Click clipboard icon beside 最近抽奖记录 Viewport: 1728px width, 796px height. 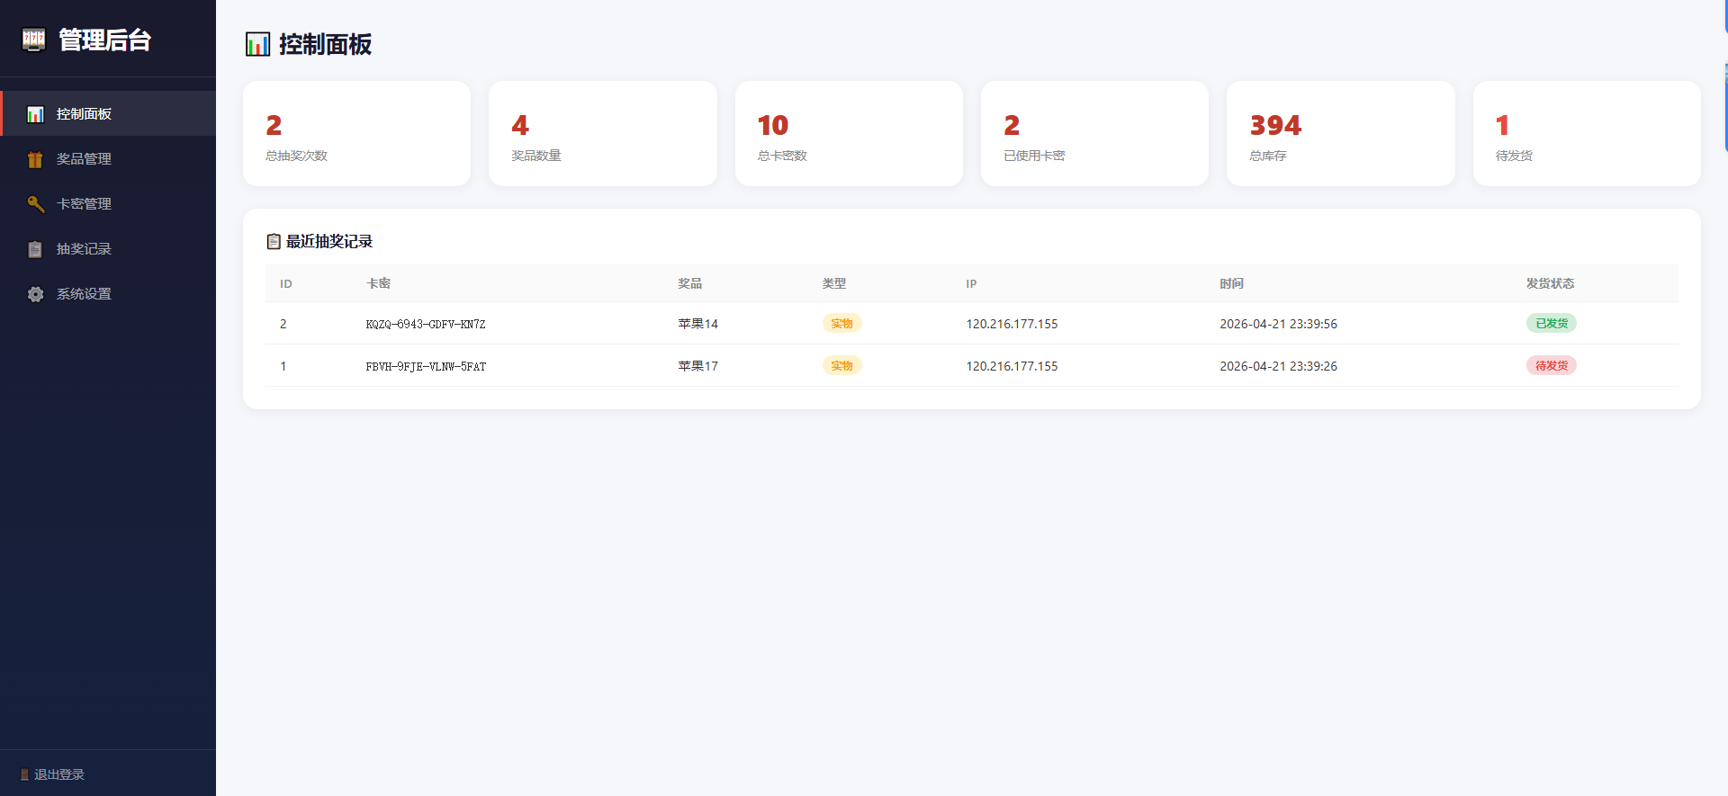pos(274,241)
